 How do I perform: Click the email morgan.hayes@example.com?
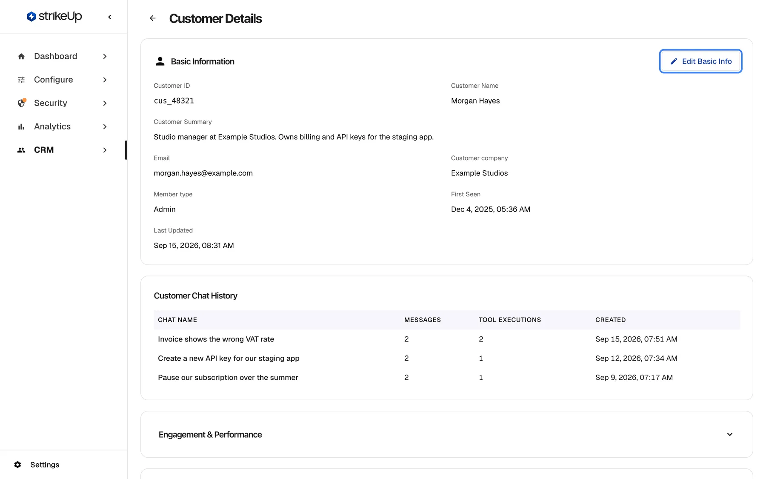[x=203, y=173]
